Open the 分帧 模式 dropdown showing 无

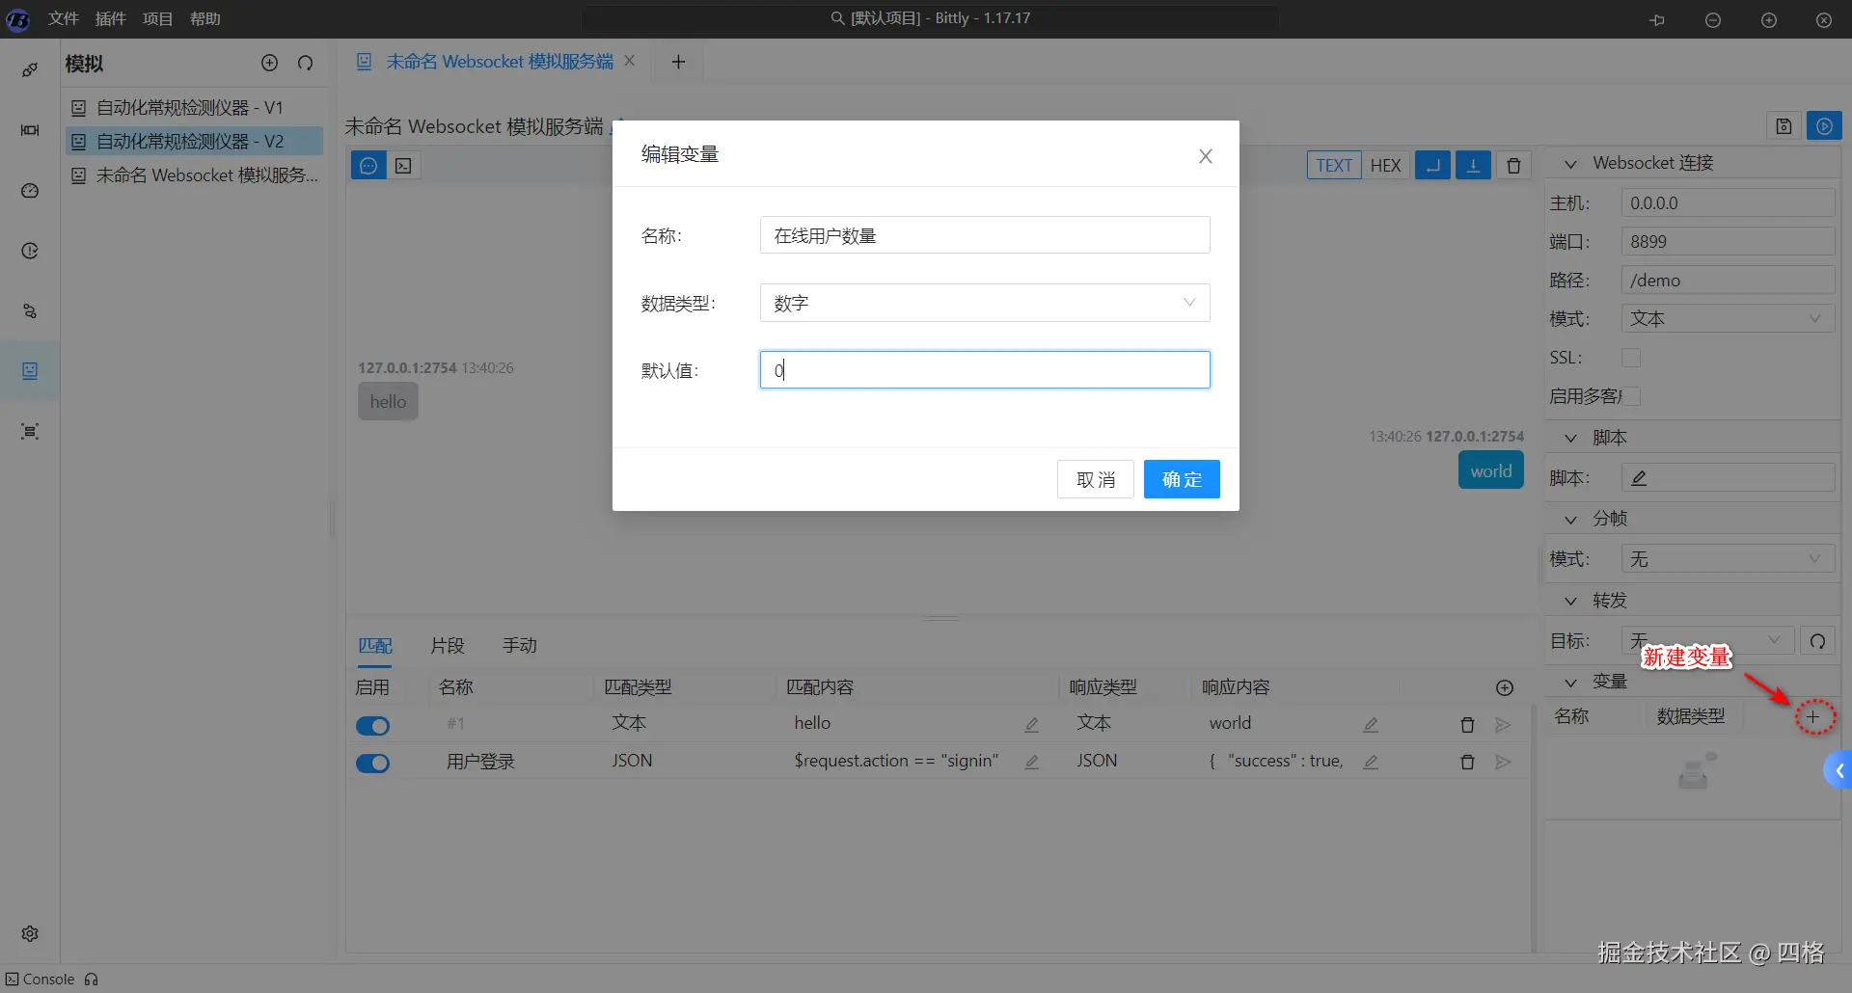1728,559
